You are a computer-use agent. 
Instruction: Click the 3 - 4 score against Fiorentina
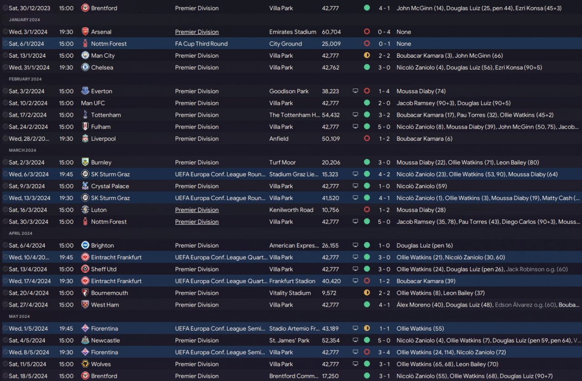384,352
